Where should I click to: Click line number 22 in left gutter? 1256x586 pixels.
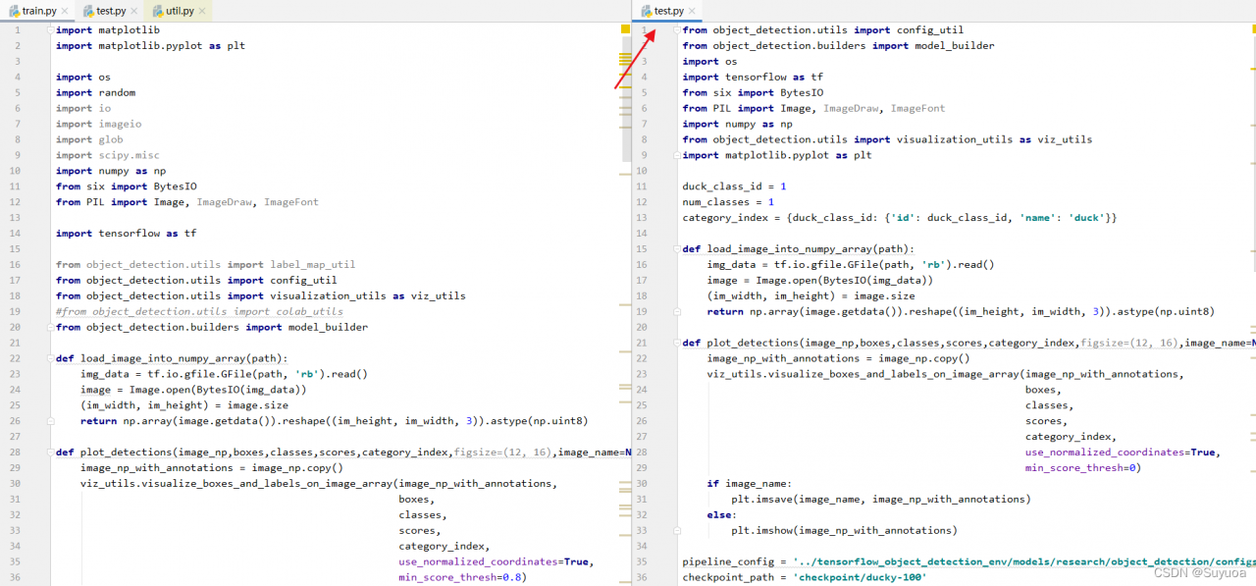[17, 358]
